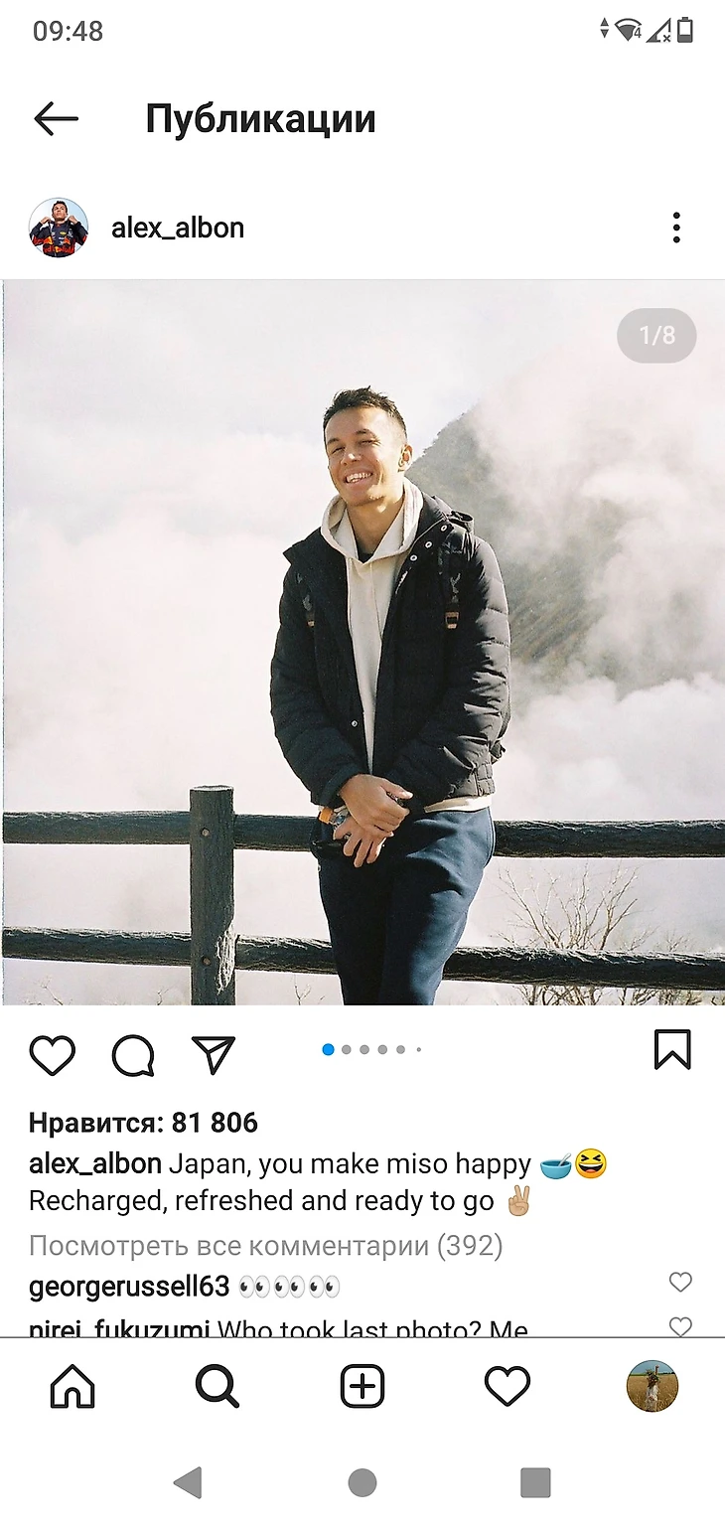
Task: Open the Нравится: 81 806 likes list
Action: (143, 1123)
